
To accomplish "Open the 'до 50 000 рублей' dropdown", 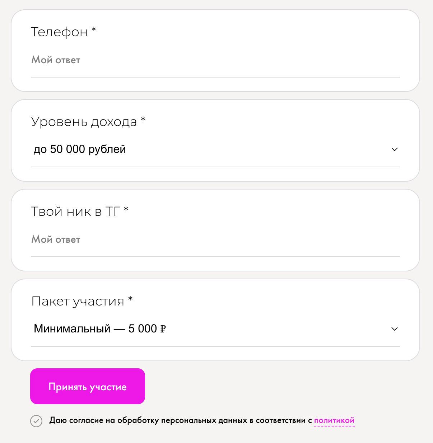I will click(215, 149).
